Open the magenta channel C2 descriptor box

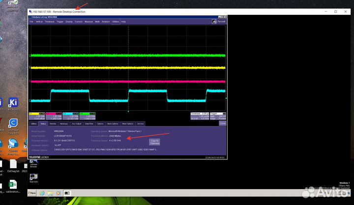[54, 116]
